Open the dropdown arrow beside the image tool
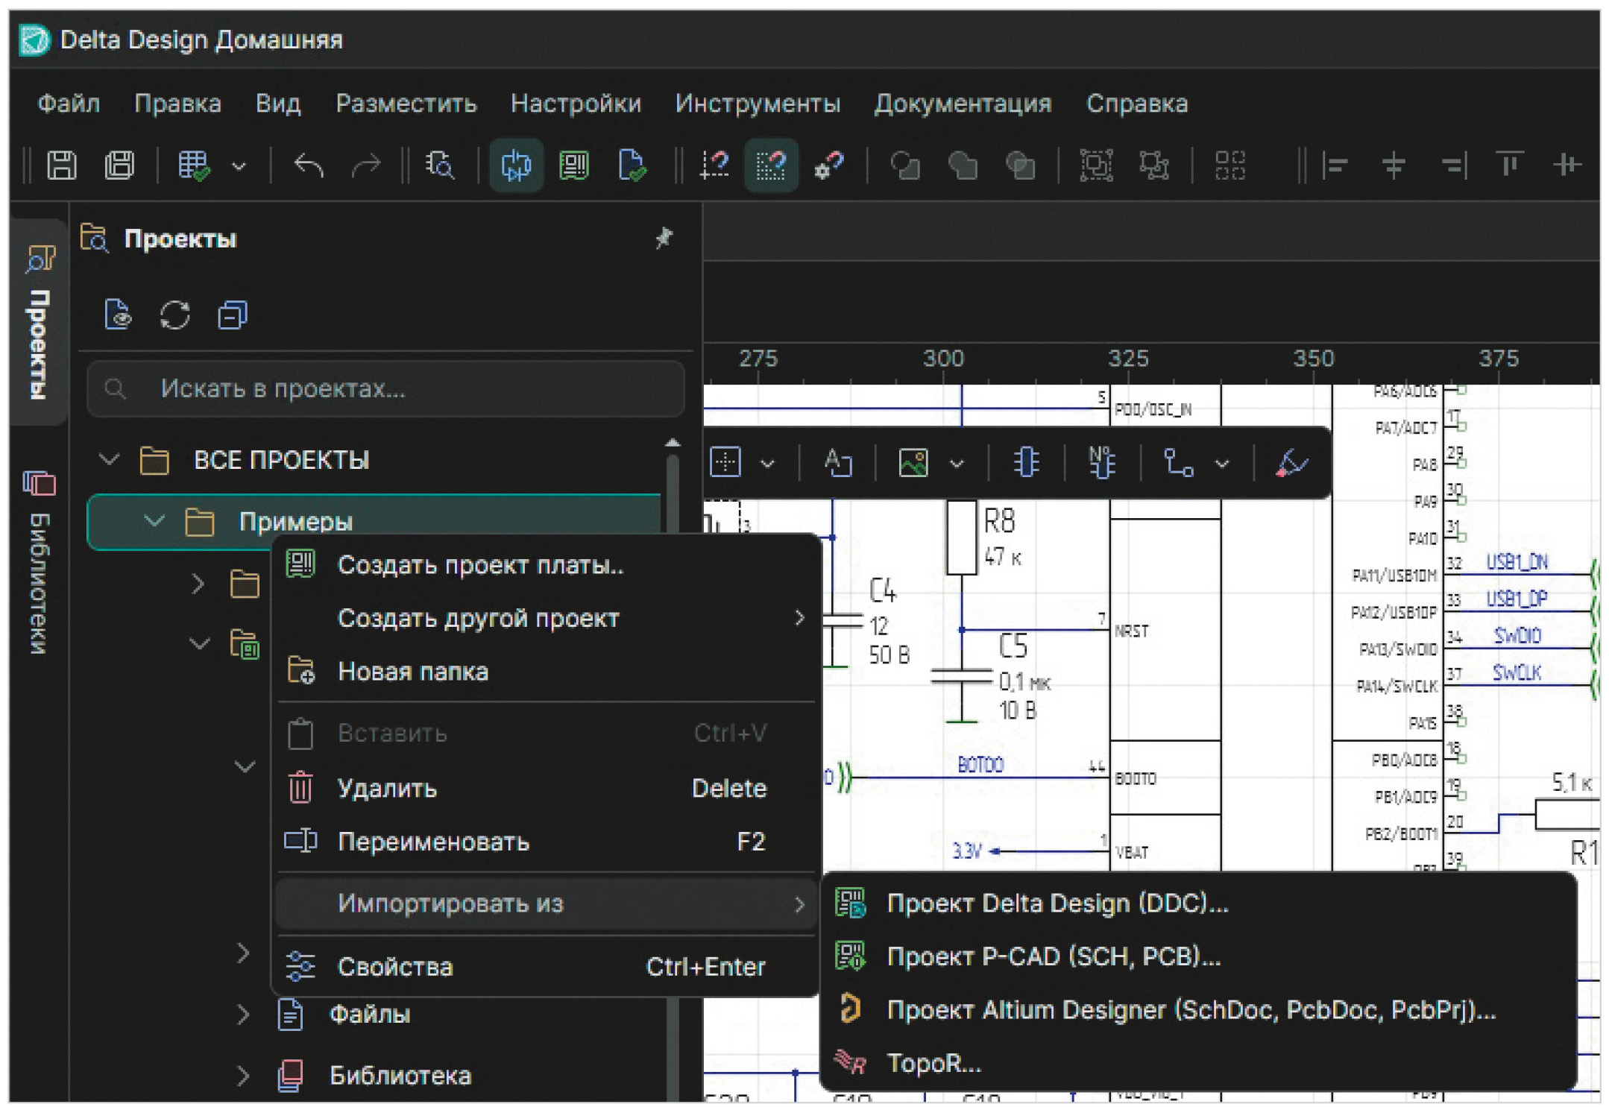The width and height of the screenshot is (1609, 1107). tap(957, 464)
